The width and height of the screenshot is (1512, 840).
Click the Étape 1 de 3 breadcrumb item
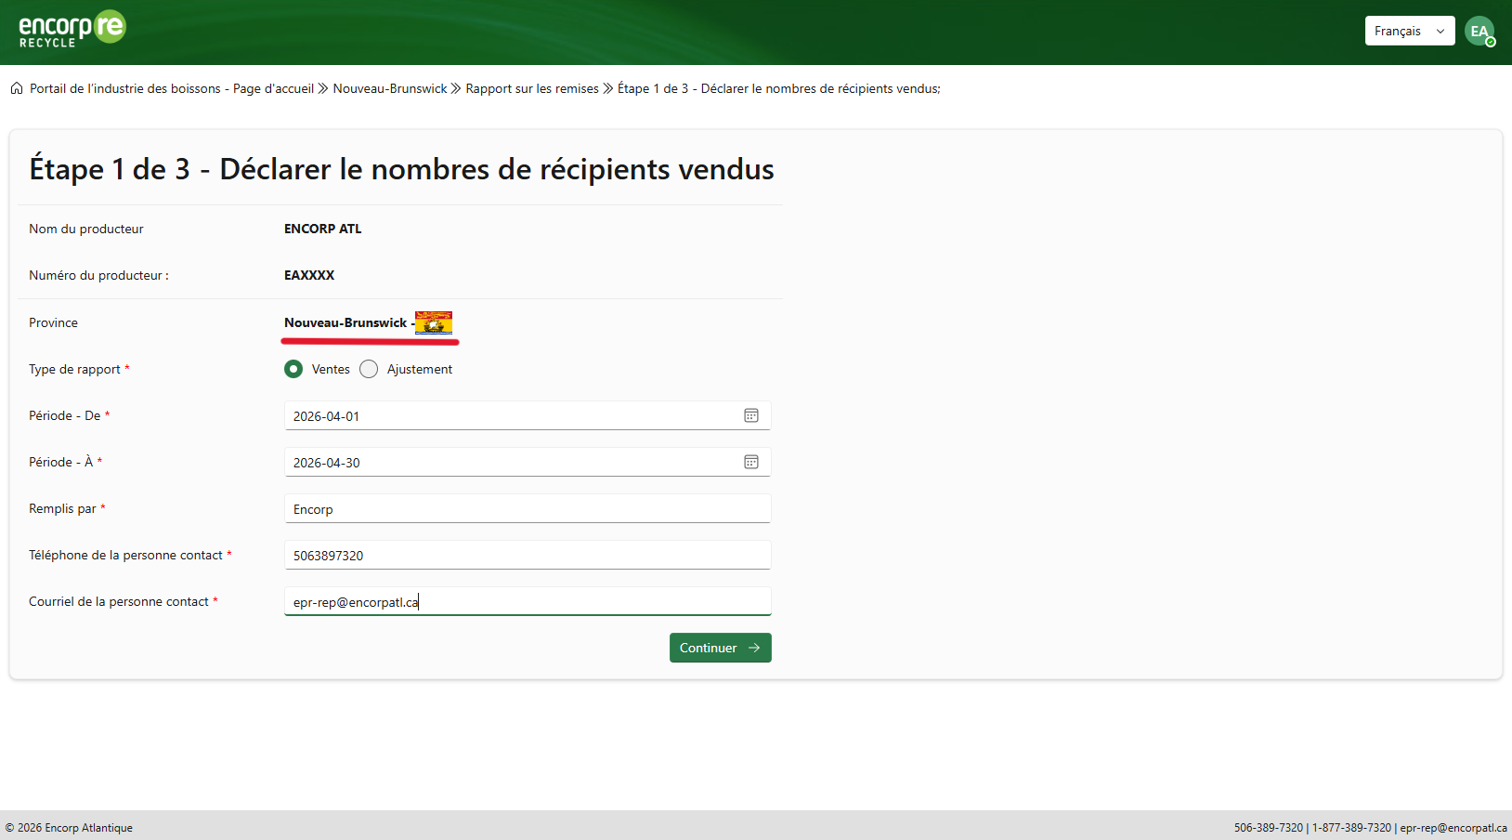click(x=778, y=89)
